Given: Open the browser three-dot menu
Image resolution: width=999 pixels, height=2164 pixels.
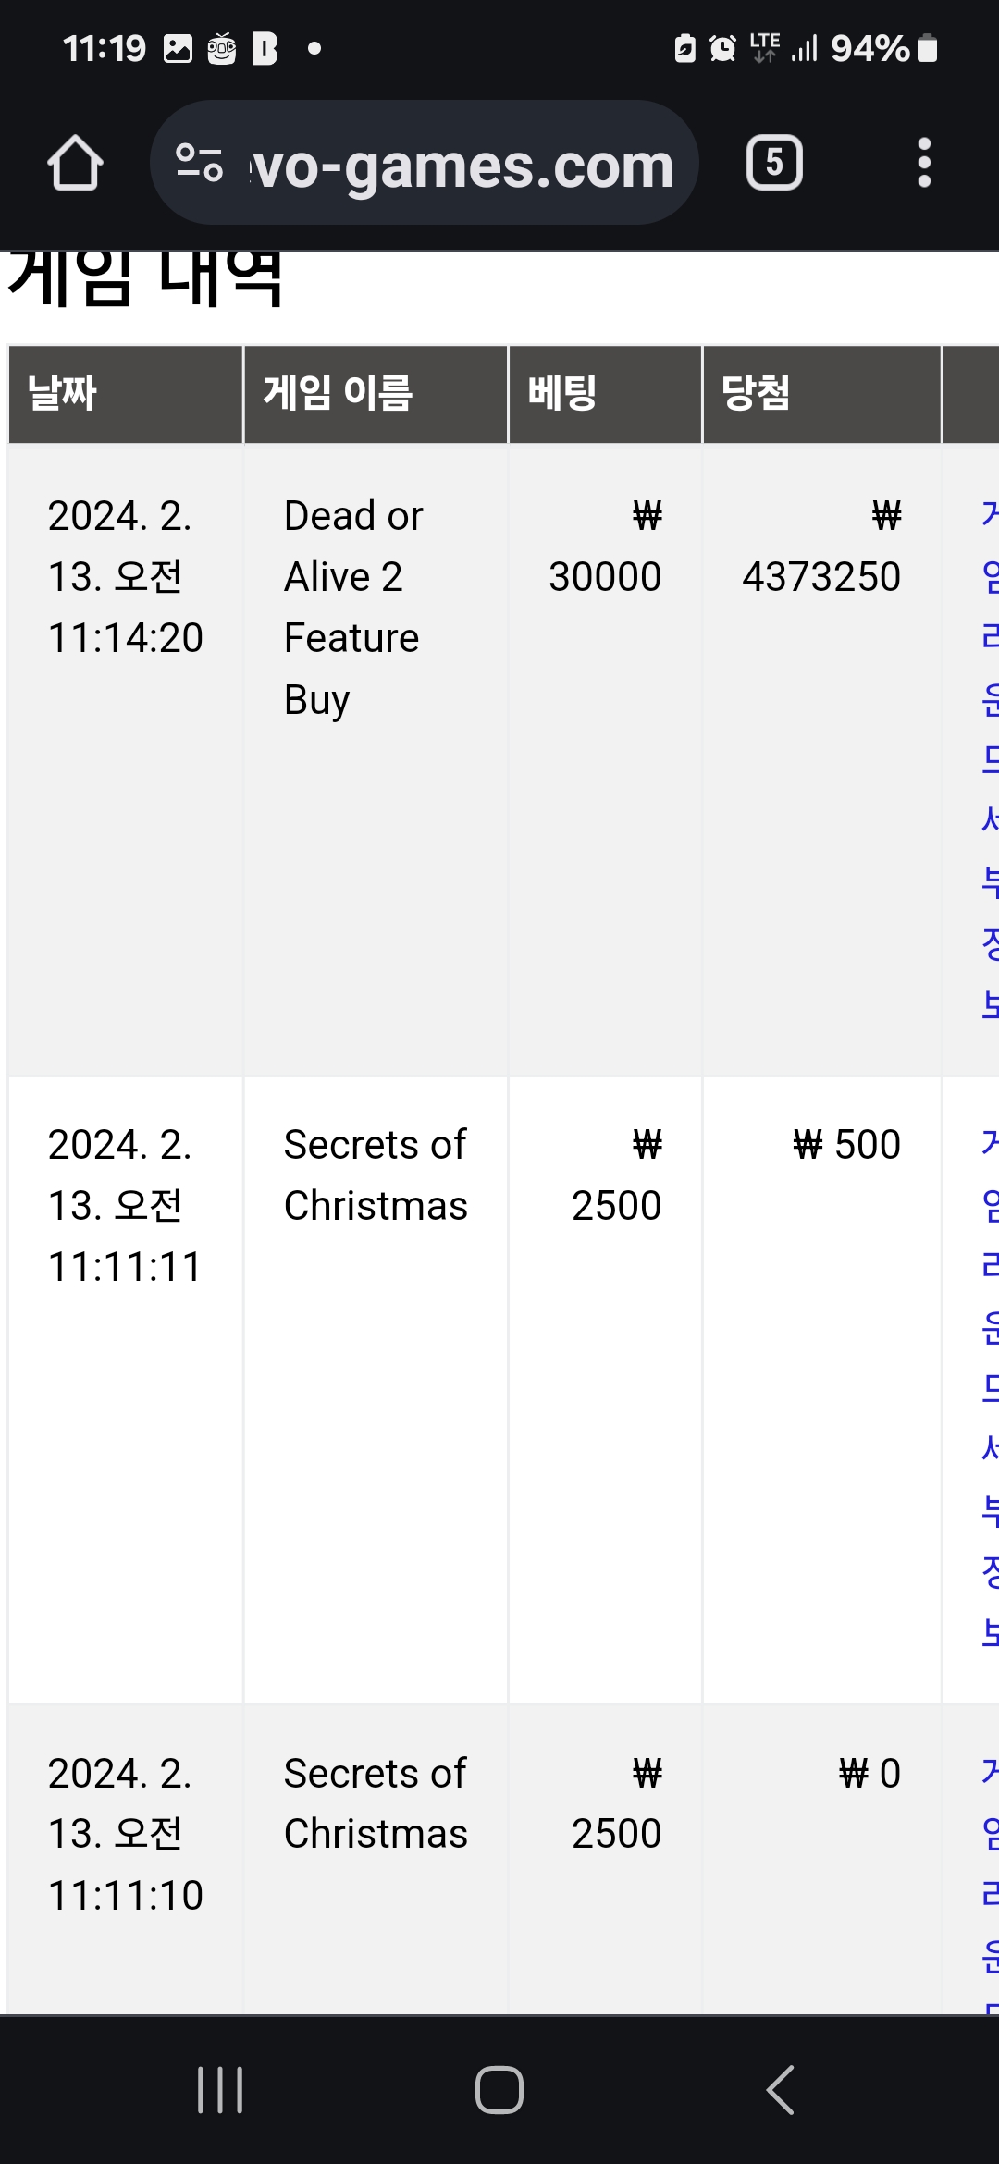Looking at the screenshot, I should [x=923, y=163].
